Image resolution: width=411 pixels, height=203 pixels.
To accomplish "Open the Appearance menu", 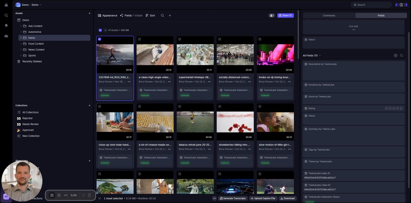I will (x=108, y=16).
